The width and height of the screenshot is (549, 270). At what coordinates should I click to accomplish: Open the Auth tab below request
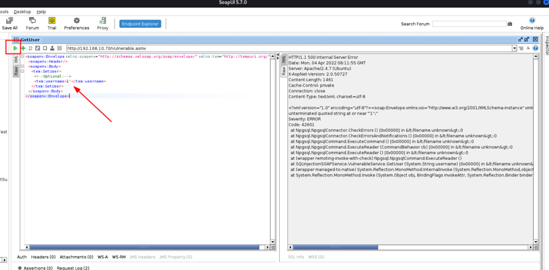point(21,257)
